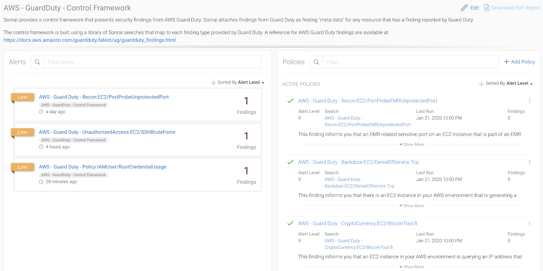Click '4 hours ago' timestamp
This screenshot has width=543, height=271.
pos(58,147)
